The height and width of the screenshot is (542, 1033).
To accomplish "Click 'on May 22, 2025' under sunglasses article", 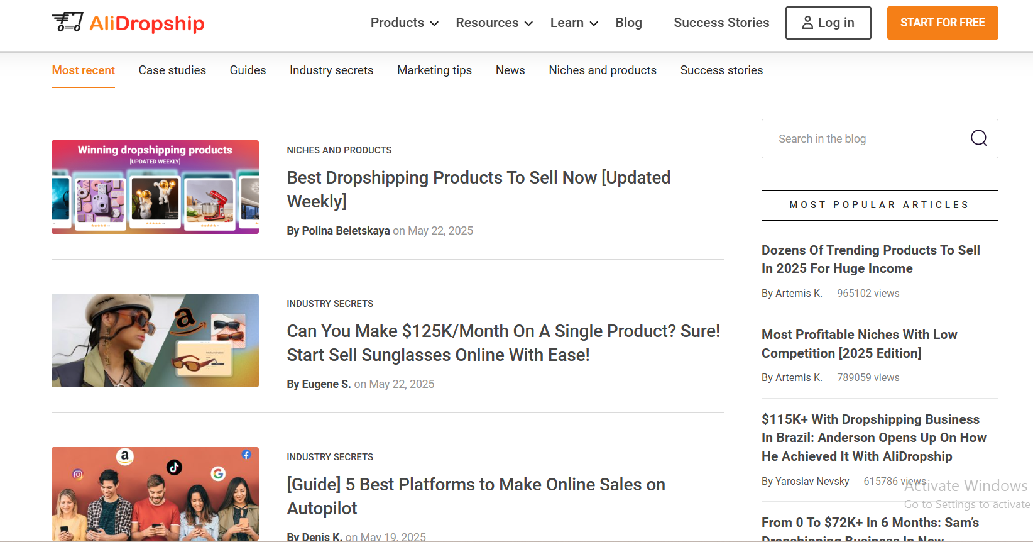I will 394,384.
